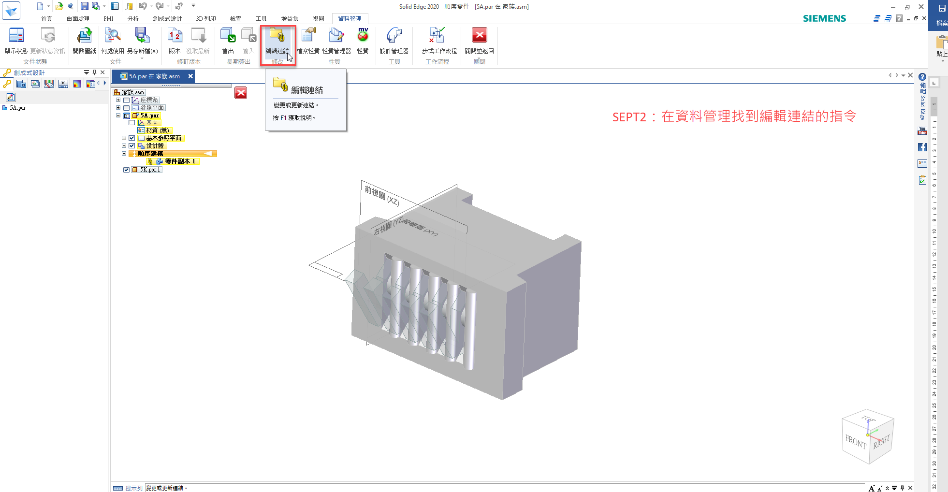Click the Solid Edge application button
The image size is (948, 492).
click(11, 10)
